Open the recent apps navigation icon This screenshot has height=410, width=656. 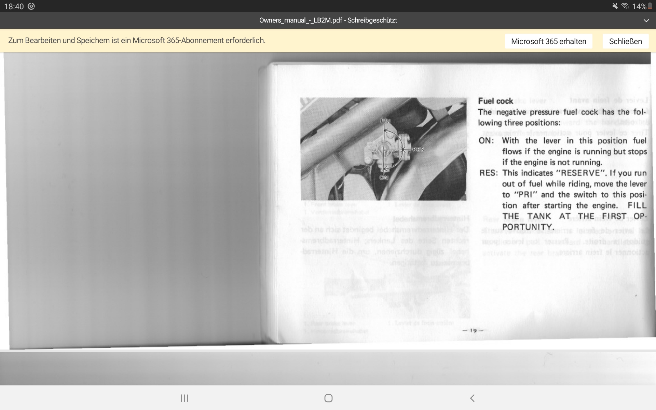coord(184,398)
